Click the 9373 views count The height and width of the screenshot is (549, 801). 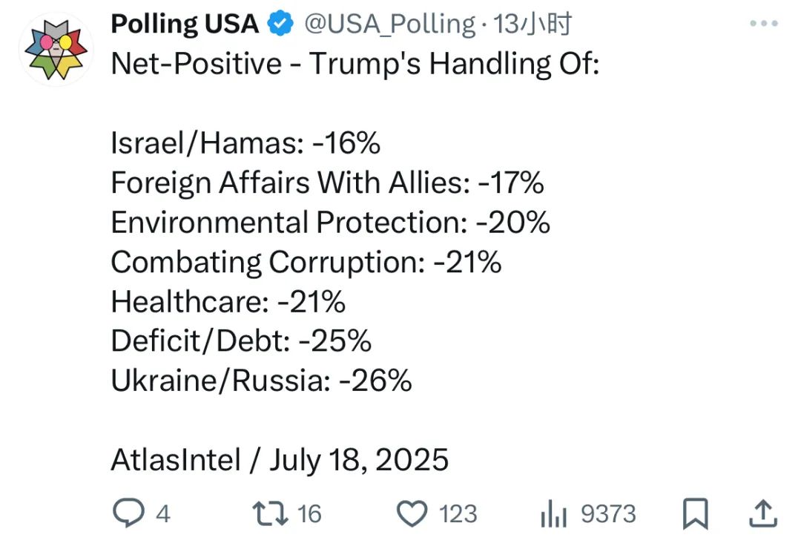(608, 513)
